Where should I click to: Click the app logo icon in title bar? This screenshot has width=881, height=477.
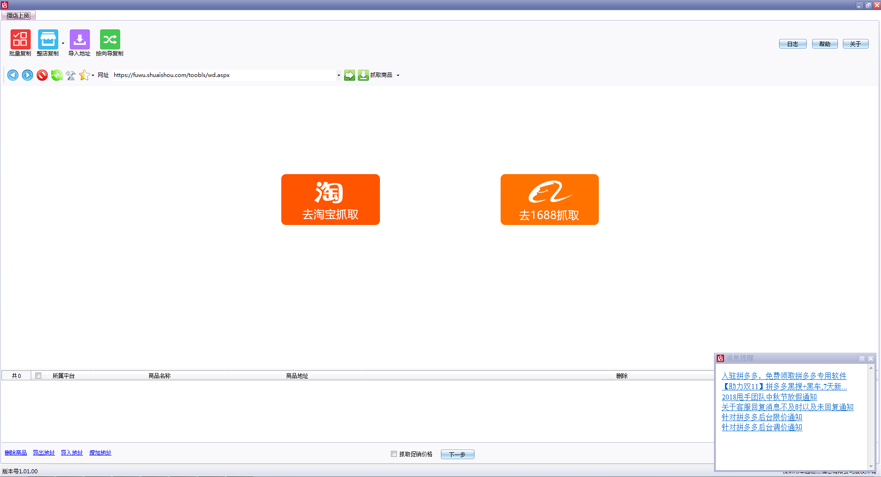[x=5, y=5]
